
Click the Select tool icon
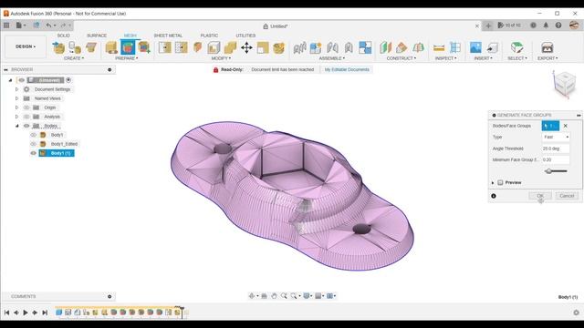517,47
